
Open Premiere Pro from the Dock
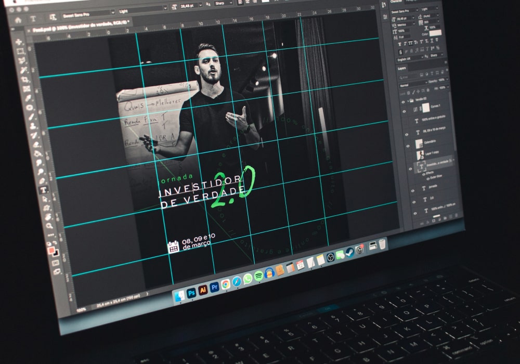tap(214, 287)
